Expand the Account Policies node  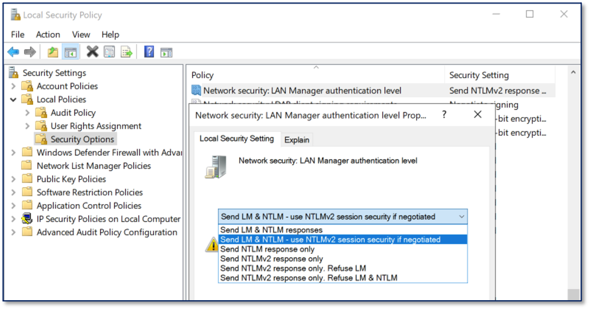pos(14,86)
